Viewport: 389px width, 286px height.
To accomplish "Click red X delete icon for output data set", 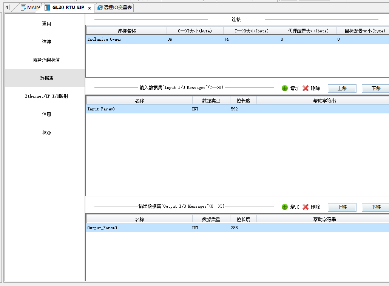I will 306,207.
